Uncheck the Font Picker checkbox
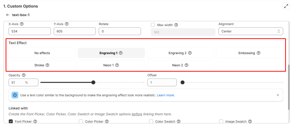Viewport: 292px width, 127px height. 11,122
